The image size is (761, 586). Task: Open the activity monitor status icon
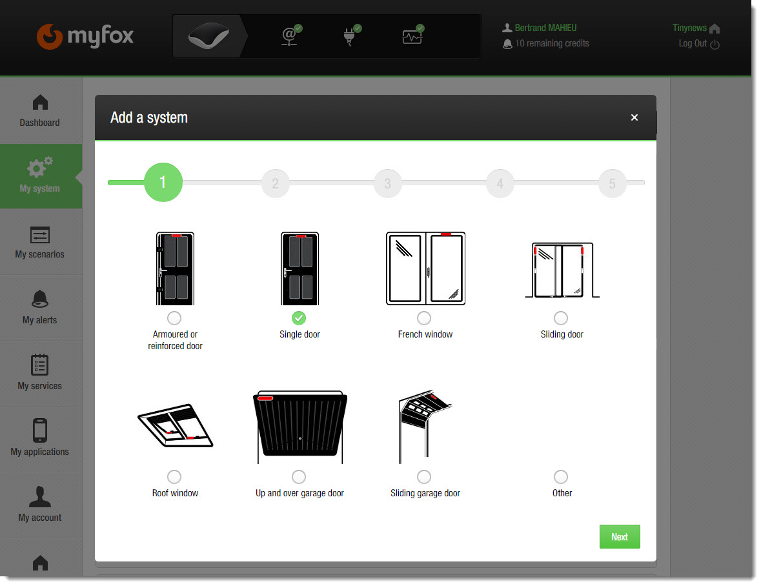tap(412, 37)
